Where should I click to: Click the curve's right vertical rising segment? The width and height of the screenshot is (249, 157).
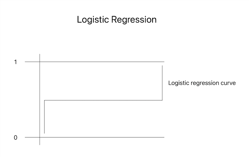pos(162,83)
